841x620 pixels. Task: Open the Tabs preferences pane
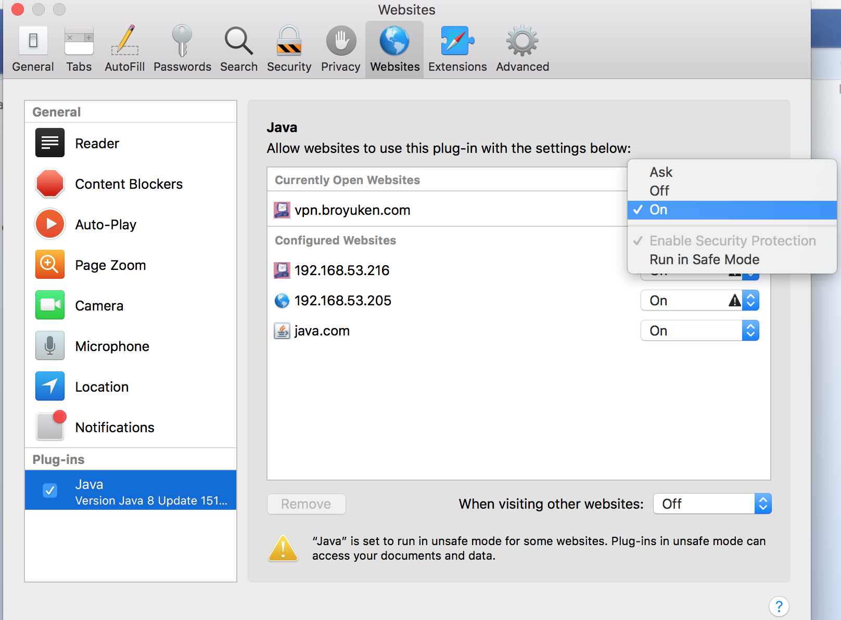[79, 50]
